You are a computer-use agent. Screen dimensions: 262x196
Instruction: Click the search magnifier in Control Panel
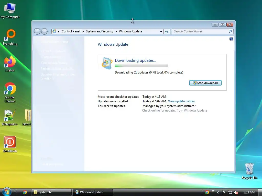pyautogui.click(x=230, y=31)
